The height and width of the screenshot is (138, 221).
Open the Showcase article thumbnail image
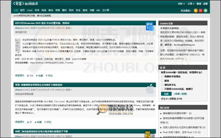pyautogui.click(x=18, y=46)
